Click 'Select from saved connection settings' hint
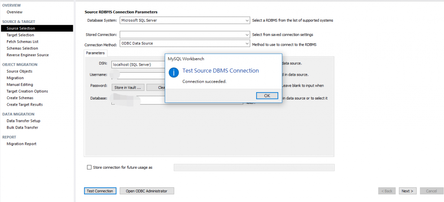 coord(283,35)
